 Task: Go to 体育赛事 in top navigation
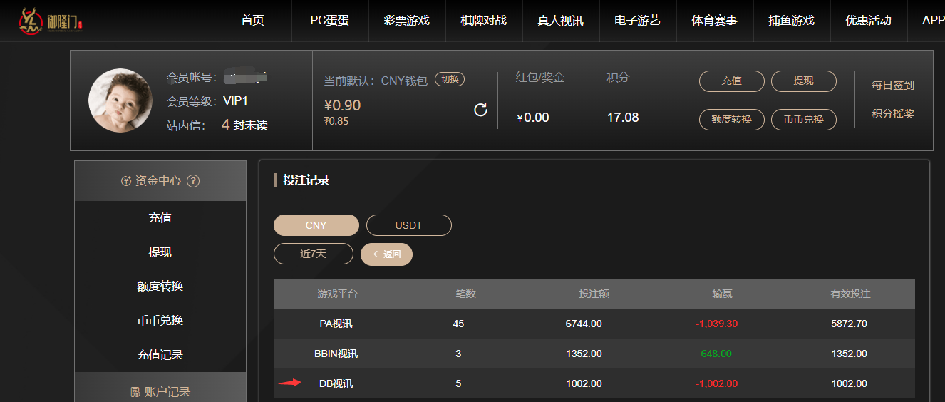(715, 21)
